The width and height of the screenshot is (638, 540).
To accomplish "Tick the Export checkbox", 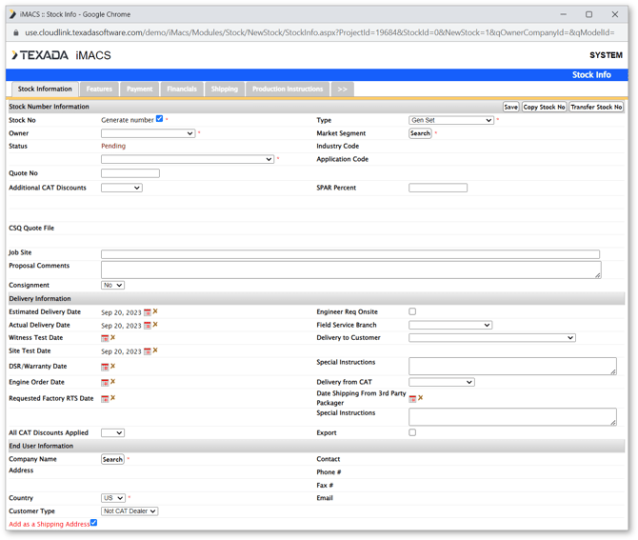I will tap(412, 432).
